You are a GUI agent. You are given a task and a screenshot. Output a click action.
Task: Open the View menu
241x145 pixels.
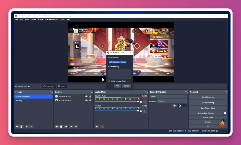(27, 19)
